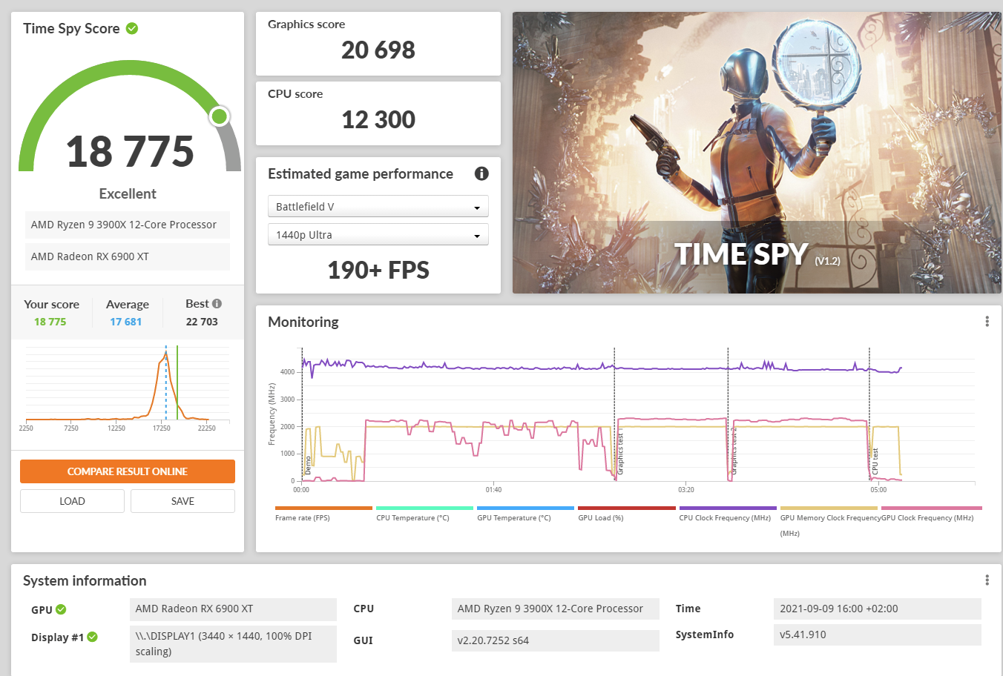Image resolution: width=1003 pixels, height=676 pixels.
Task: Toggle the GPU Temperature (°C) legend swatch
Action: (x=525, y=508)
